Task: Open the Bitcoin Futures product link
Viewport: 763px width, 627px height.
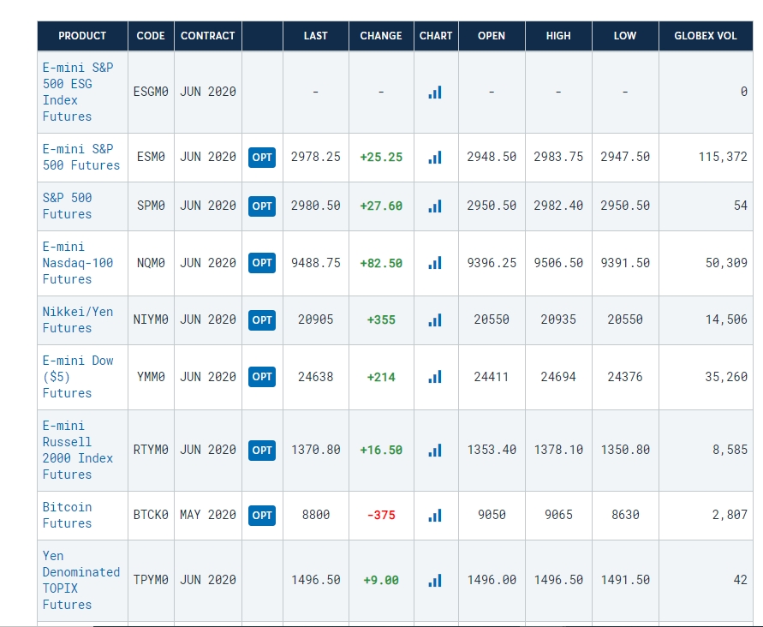Action: (67, 515)
